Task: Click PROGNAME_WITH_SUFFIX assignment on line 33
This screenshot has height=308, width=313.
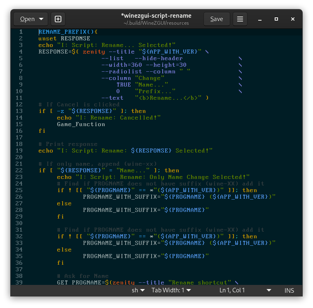Action: click(x=179, y=243)
